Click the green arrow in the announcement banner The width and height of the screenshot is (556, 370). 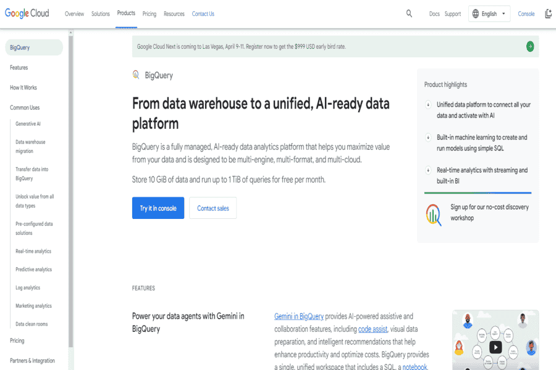pyautogui.click(x=530, y=46)
